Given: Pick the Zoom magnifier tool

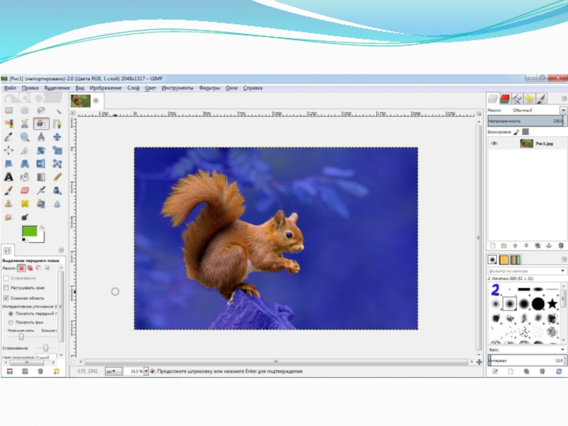Looking at the screenshot, I should pyautogui.click(x=25, y=137).
